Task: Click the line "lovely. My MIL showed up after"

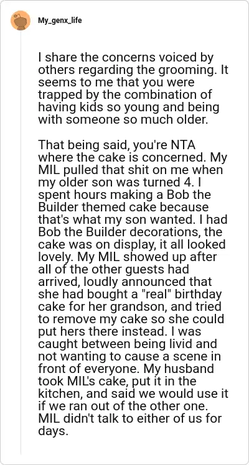Action: click(x=128, y=257)
